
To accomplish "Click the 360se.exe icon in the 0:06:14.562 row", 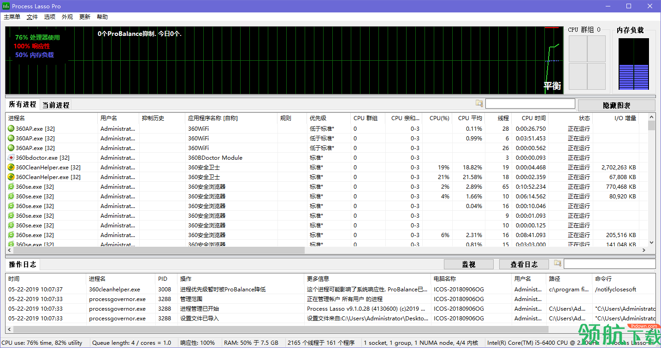I will 11,197.
